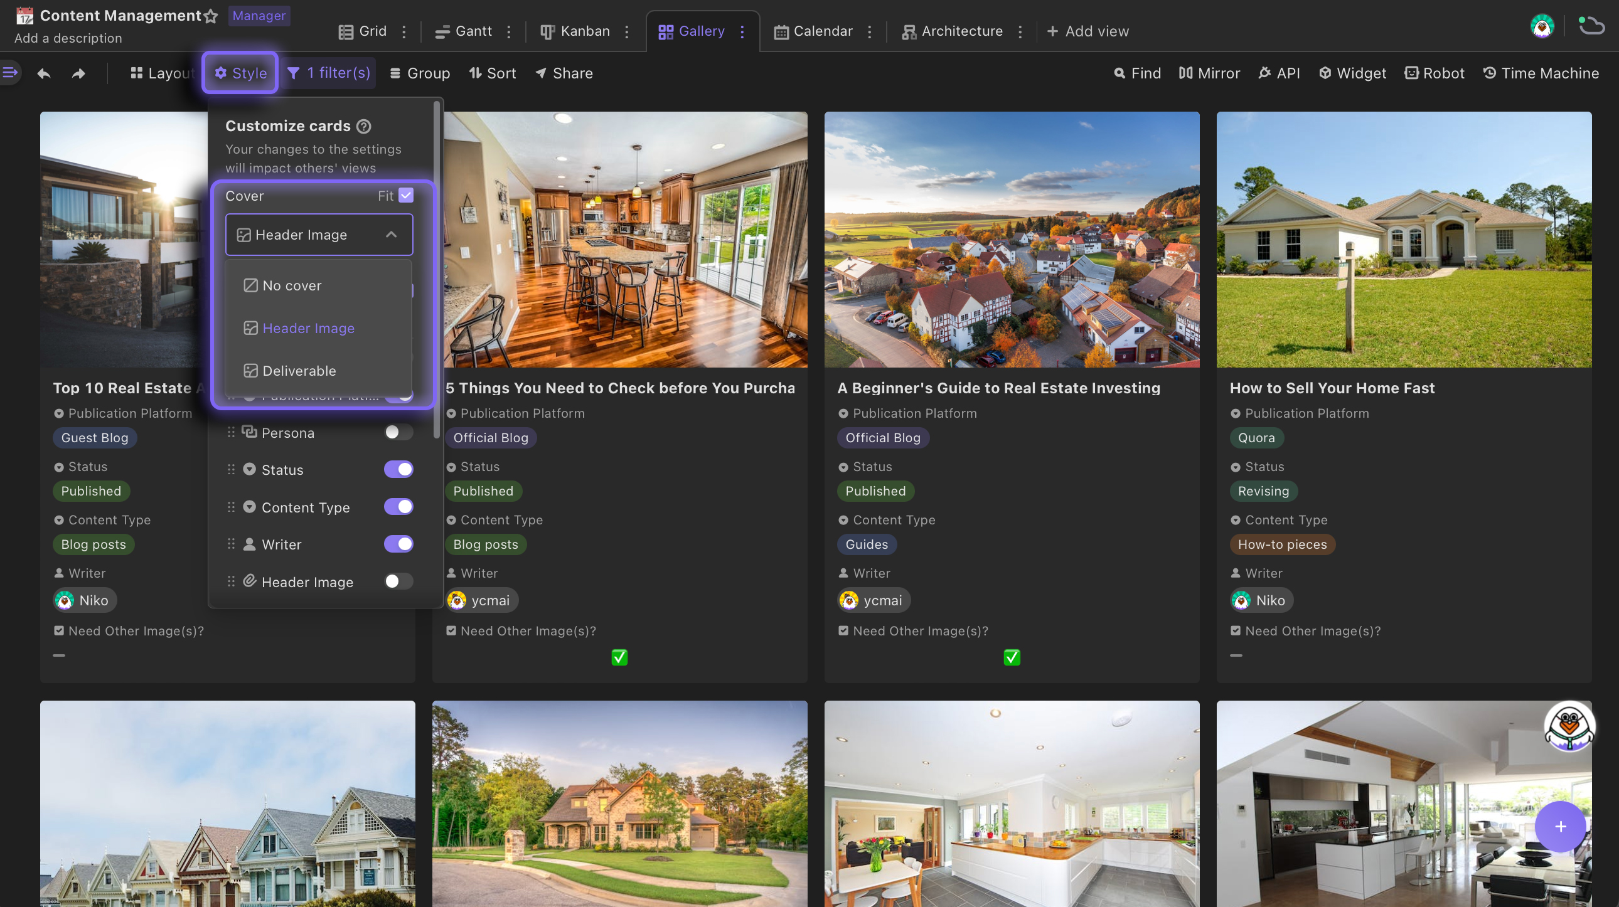
Task: Click the Share button
Action: click(x=564, y=73)
